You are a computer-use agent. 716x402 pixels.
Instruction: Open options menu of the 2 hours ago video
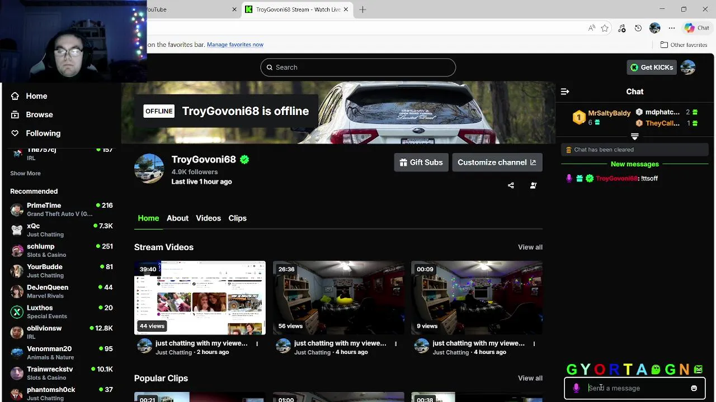(x=257, y=344)
